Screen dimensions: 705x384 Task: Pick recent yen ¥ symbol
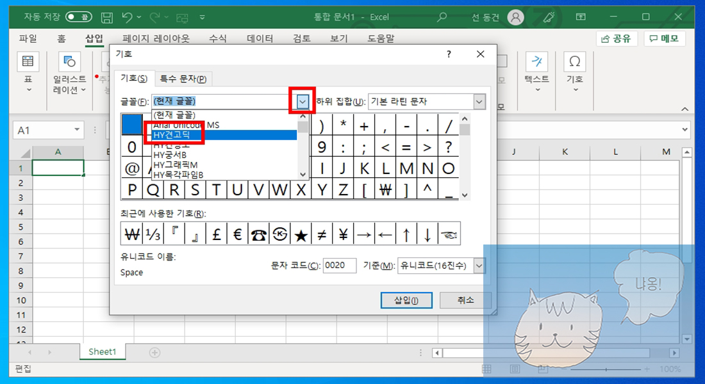[x=343, y=234]
